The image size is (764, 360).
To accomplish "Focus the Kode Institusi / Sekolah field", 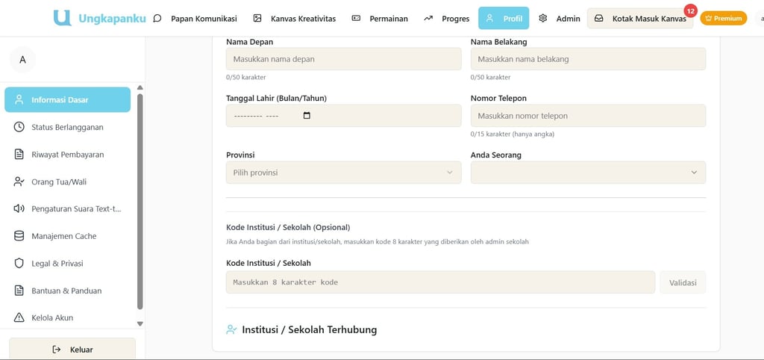I will point(440,282).
